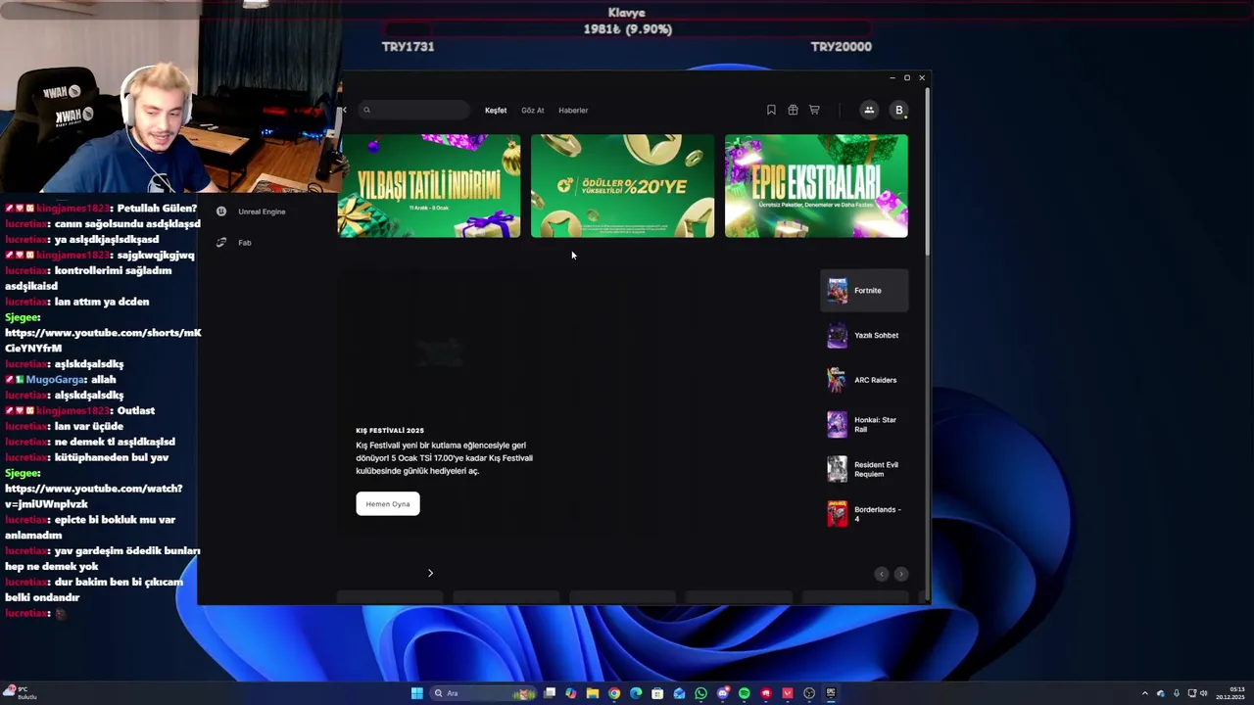Click the Resident Evil Requiem cover icon

(x=837, y=469)
